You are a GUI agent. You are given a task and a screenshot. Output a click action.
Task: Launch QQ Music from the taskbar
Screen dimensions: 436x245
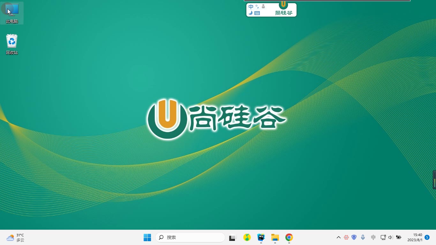tap(247, 237)
